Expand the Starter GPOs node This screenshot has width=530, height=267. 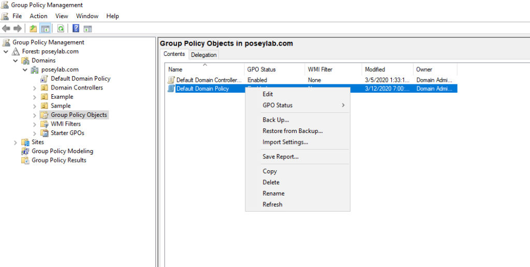(x=35, y=133)
